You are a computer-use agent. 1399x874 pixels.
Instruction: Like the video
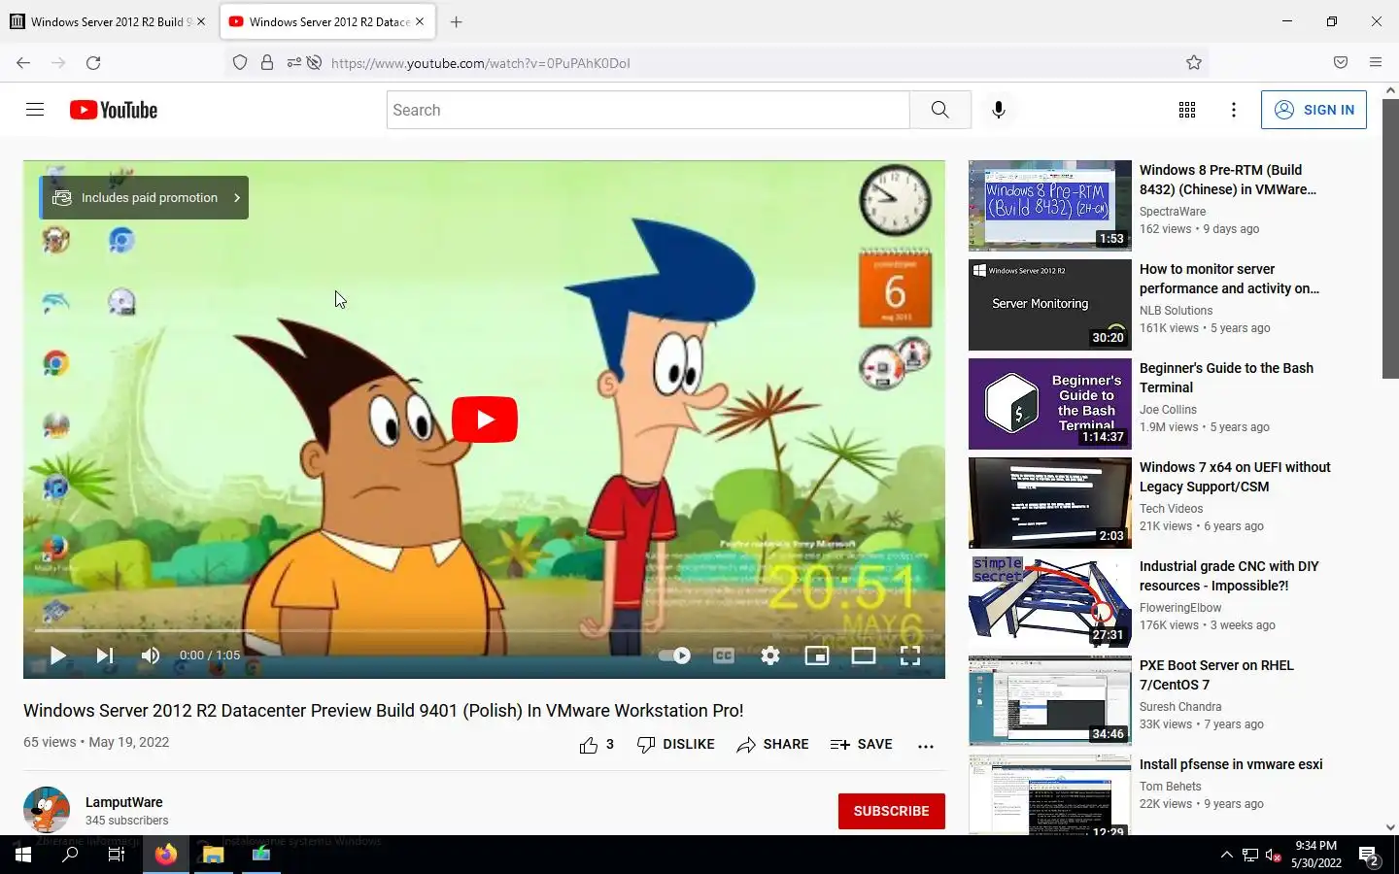pyautogui.click(x=597, y=745)
